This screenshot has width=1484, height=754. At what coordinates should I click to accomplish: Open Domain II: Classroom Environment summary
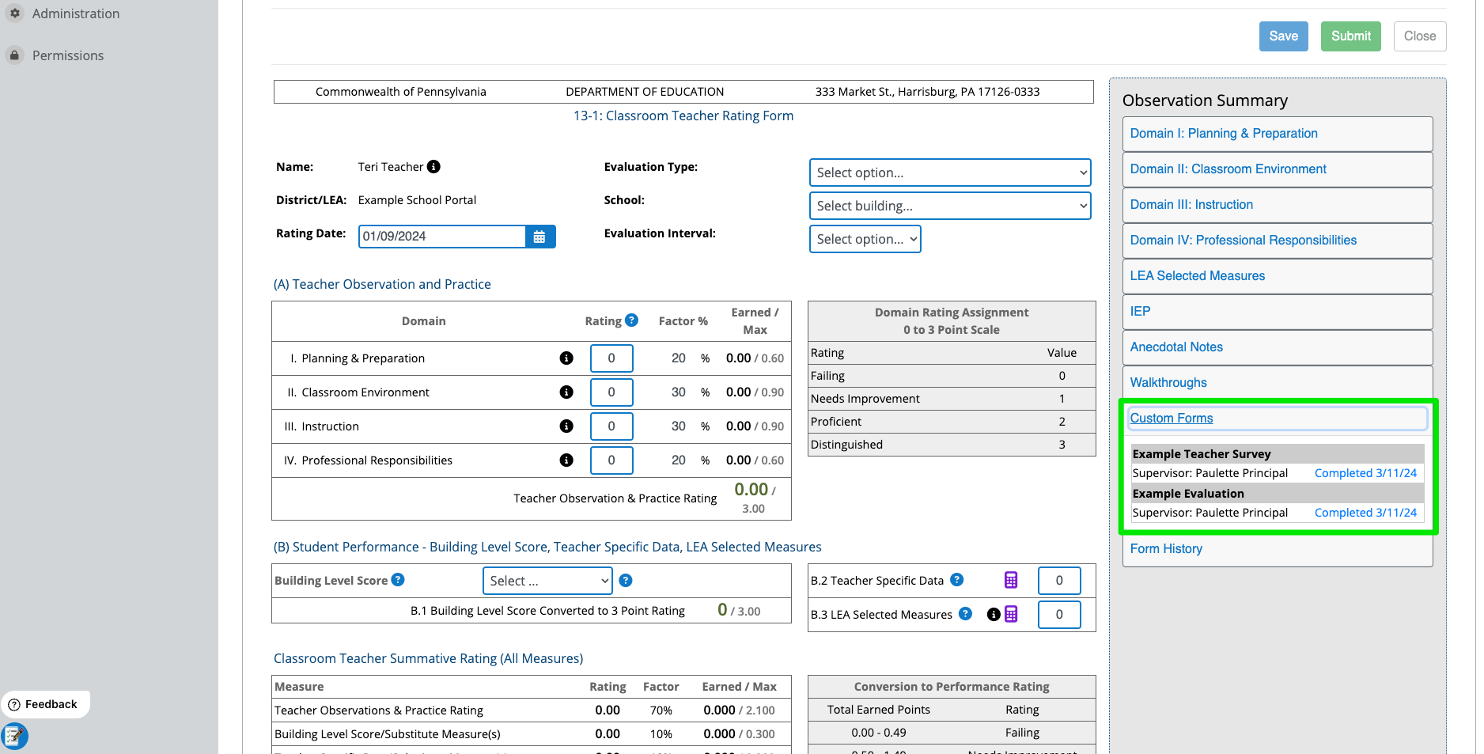click(x=1278, y=169)
